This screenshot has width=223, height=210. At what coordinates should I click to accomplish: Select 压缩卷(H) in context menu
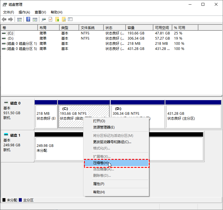click(116, 163)
